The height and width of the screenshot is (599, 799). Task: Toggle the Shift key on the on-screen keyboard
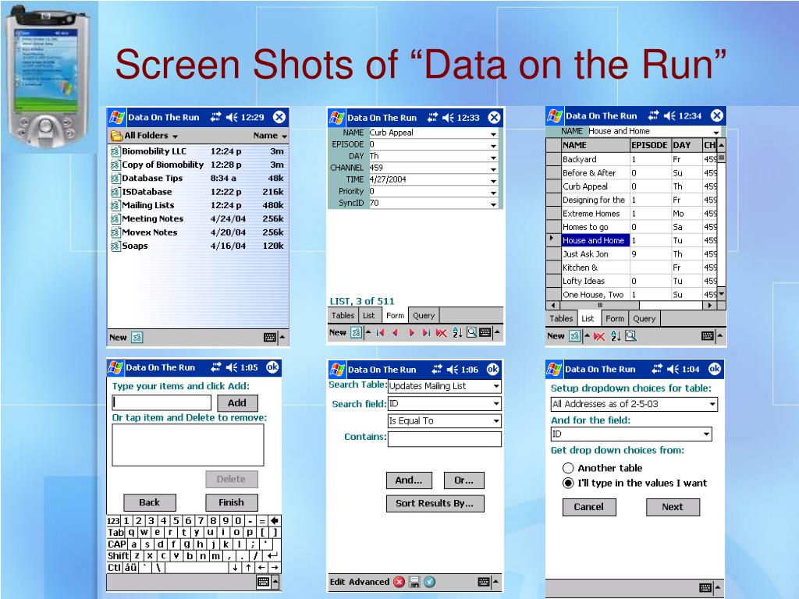[x=119, y=555]
